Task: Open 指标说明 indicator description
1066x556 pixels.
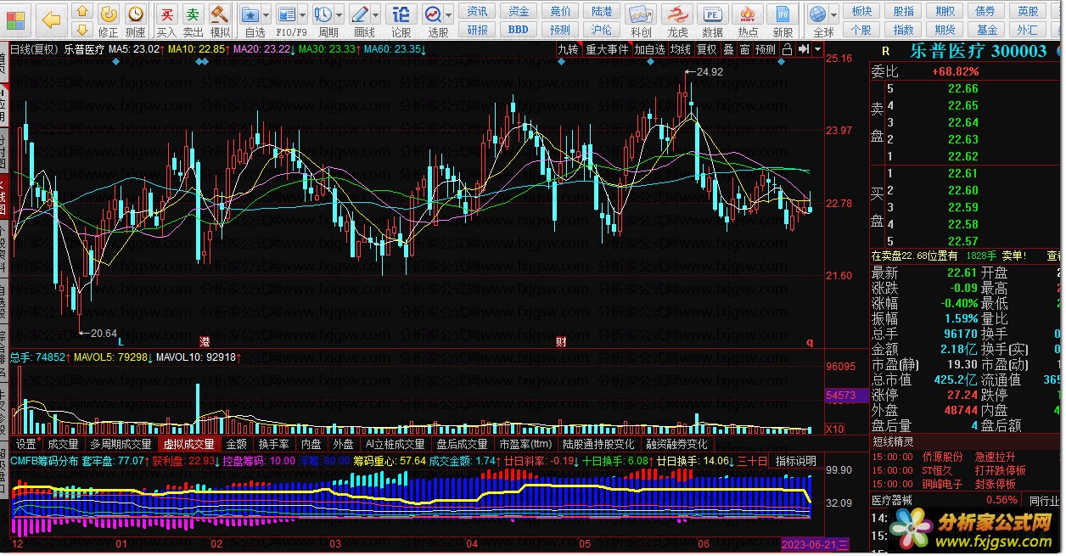Action: 796,461
